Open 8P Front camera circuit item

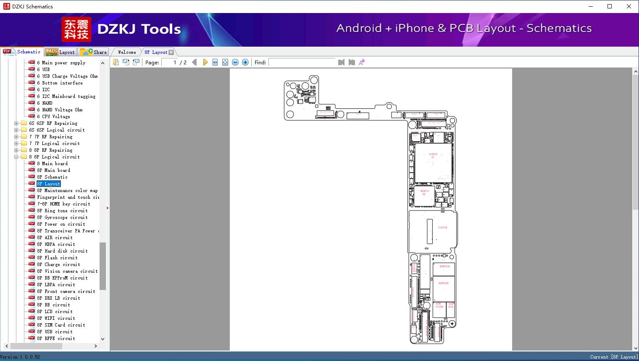[66, 291]
